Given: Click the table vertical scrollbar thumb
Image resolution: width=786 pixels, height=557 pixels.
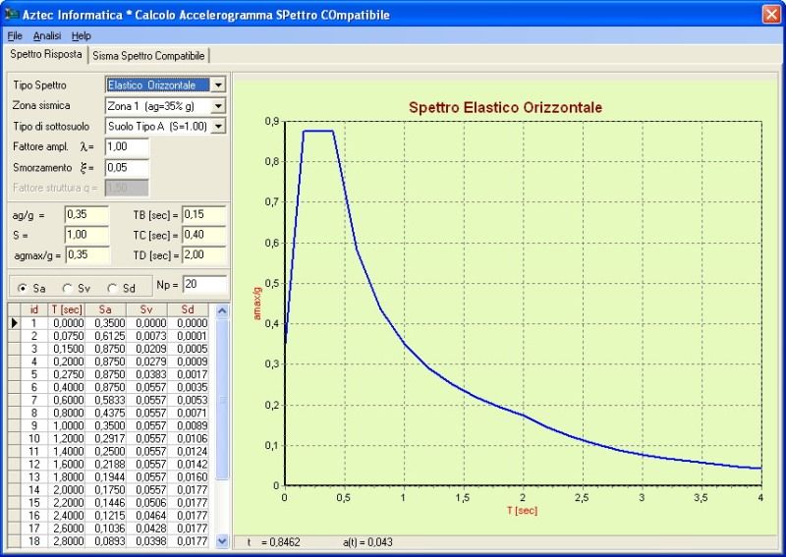Looking at the screenshot, I should pos(222,399).
